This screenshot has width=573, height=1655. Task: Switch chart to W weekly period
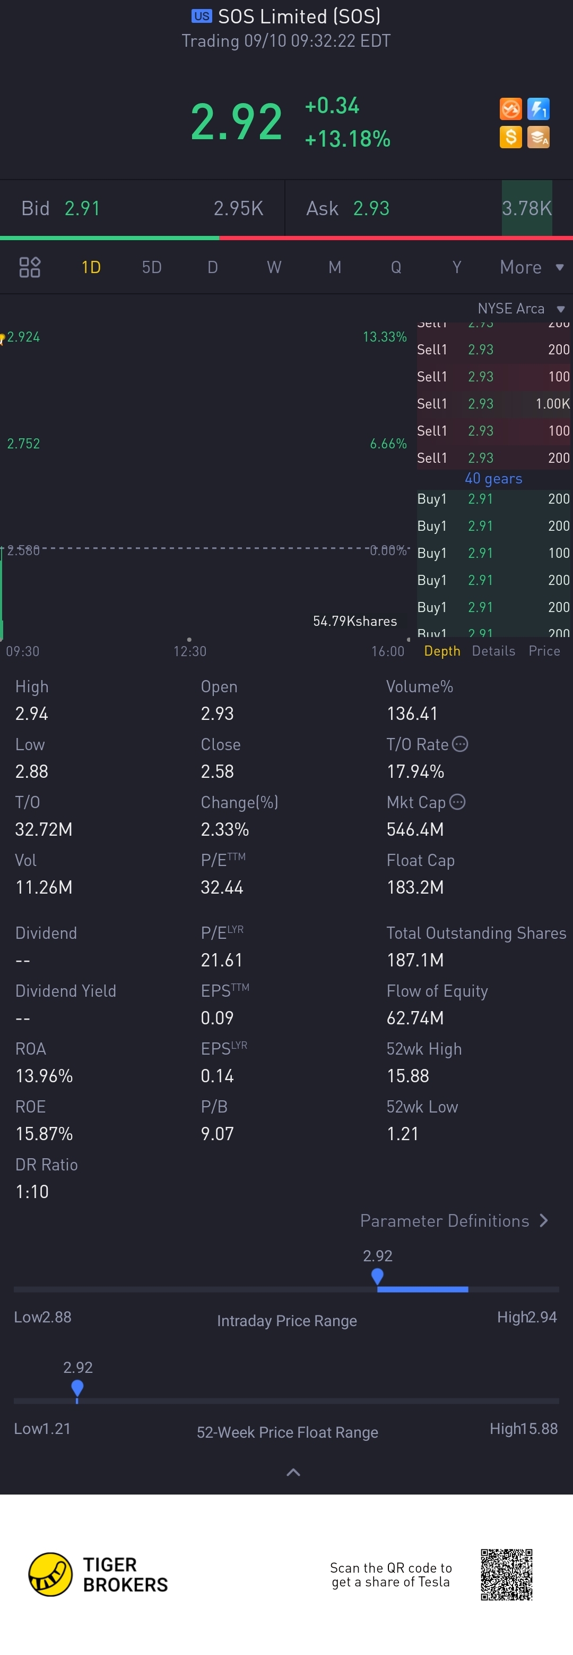[x=274, y=267]
